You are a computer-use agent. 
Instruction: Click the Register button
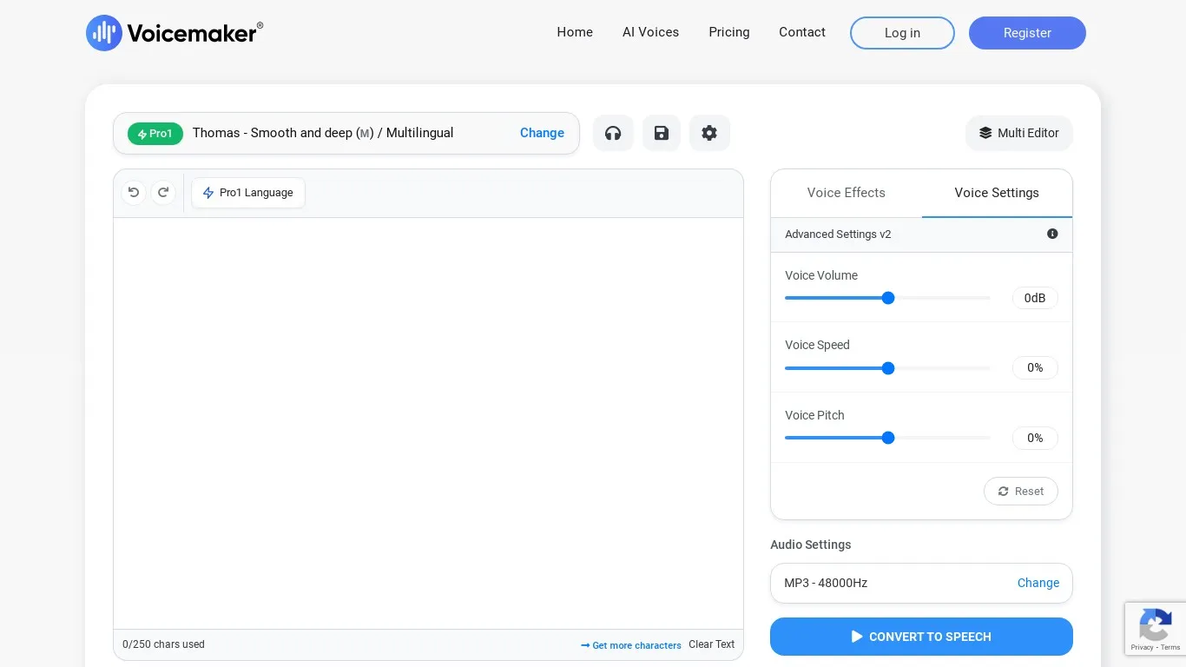(x=1027, y=32)
